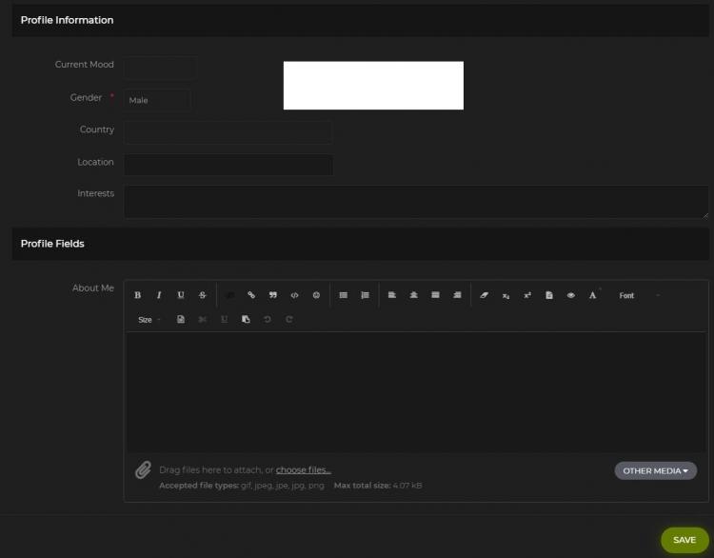Insert a numbered list
The width and height of the screenshot is (714, 558).
pos(365,295)
